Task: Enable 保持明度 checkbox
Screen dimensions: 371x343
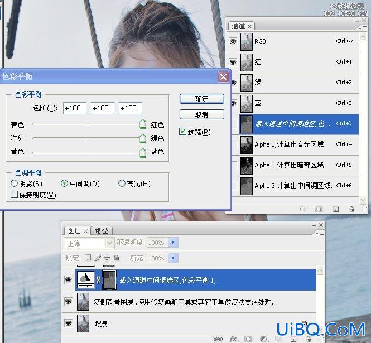Action: [14, 195]
